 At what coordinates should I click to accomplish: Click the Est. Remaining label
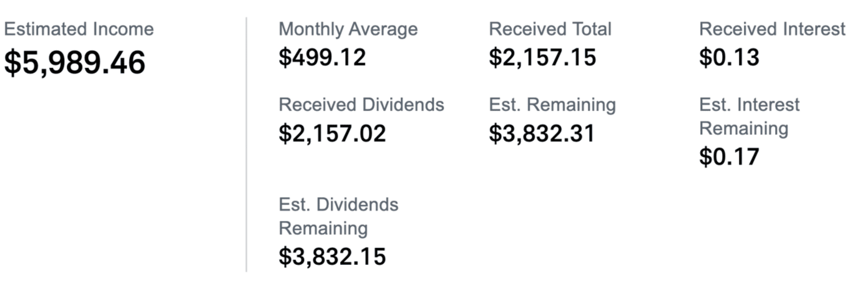(x=552, y=105)
